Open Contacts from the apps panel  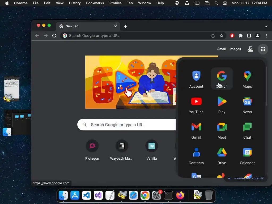(x=196, y=155)
